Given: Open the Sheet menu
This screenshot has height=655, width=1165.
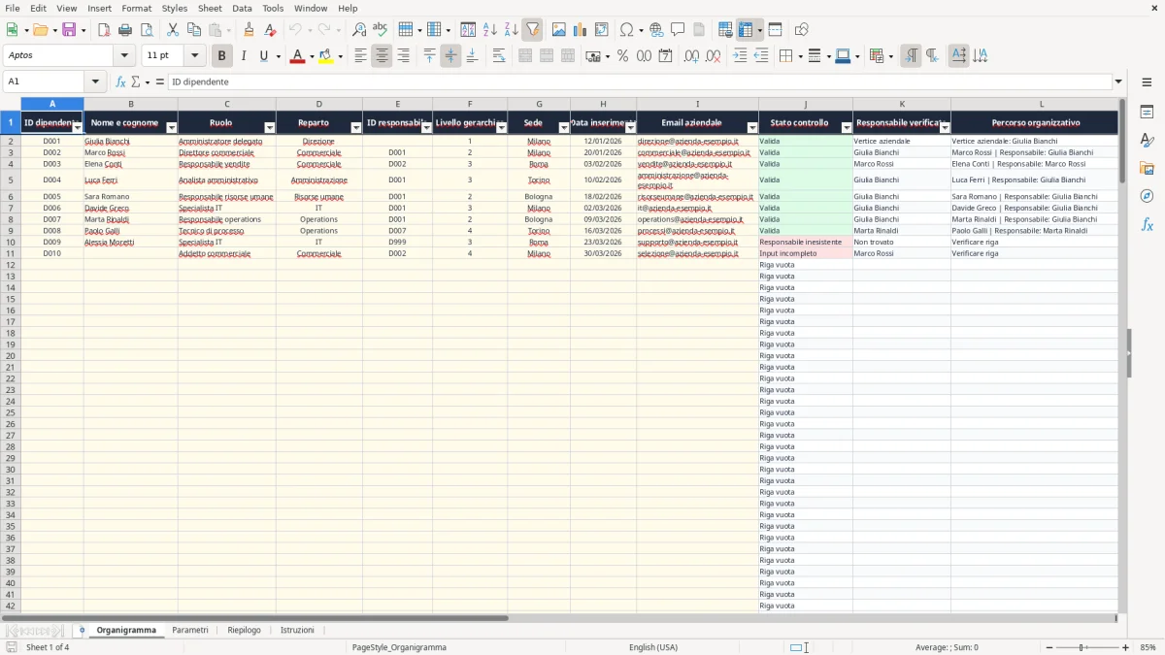Looking at the screenshot, I should 210,8.
